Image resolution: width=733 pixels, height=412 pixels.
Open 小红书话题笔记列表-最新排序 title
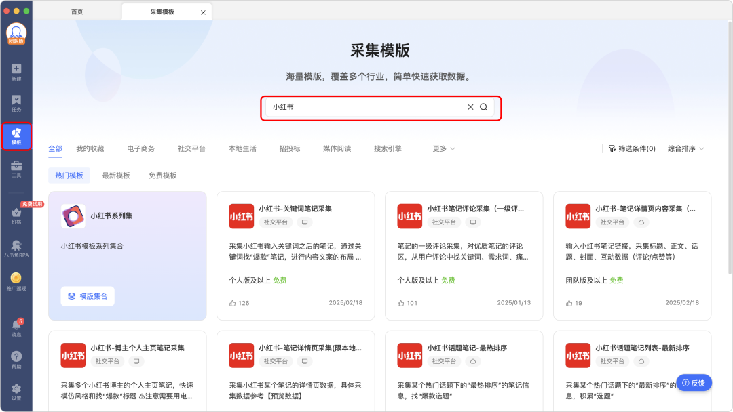[642, 348]
